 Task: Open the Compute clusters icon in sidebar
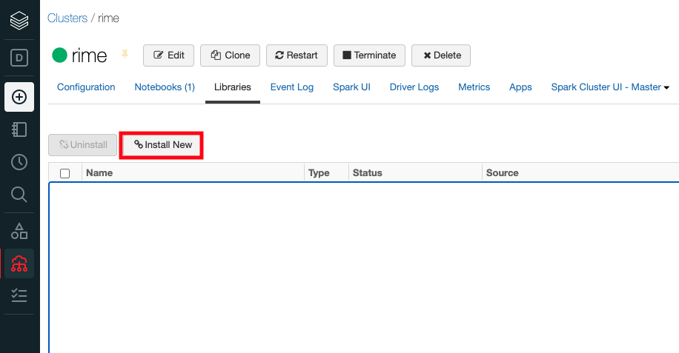19,263
